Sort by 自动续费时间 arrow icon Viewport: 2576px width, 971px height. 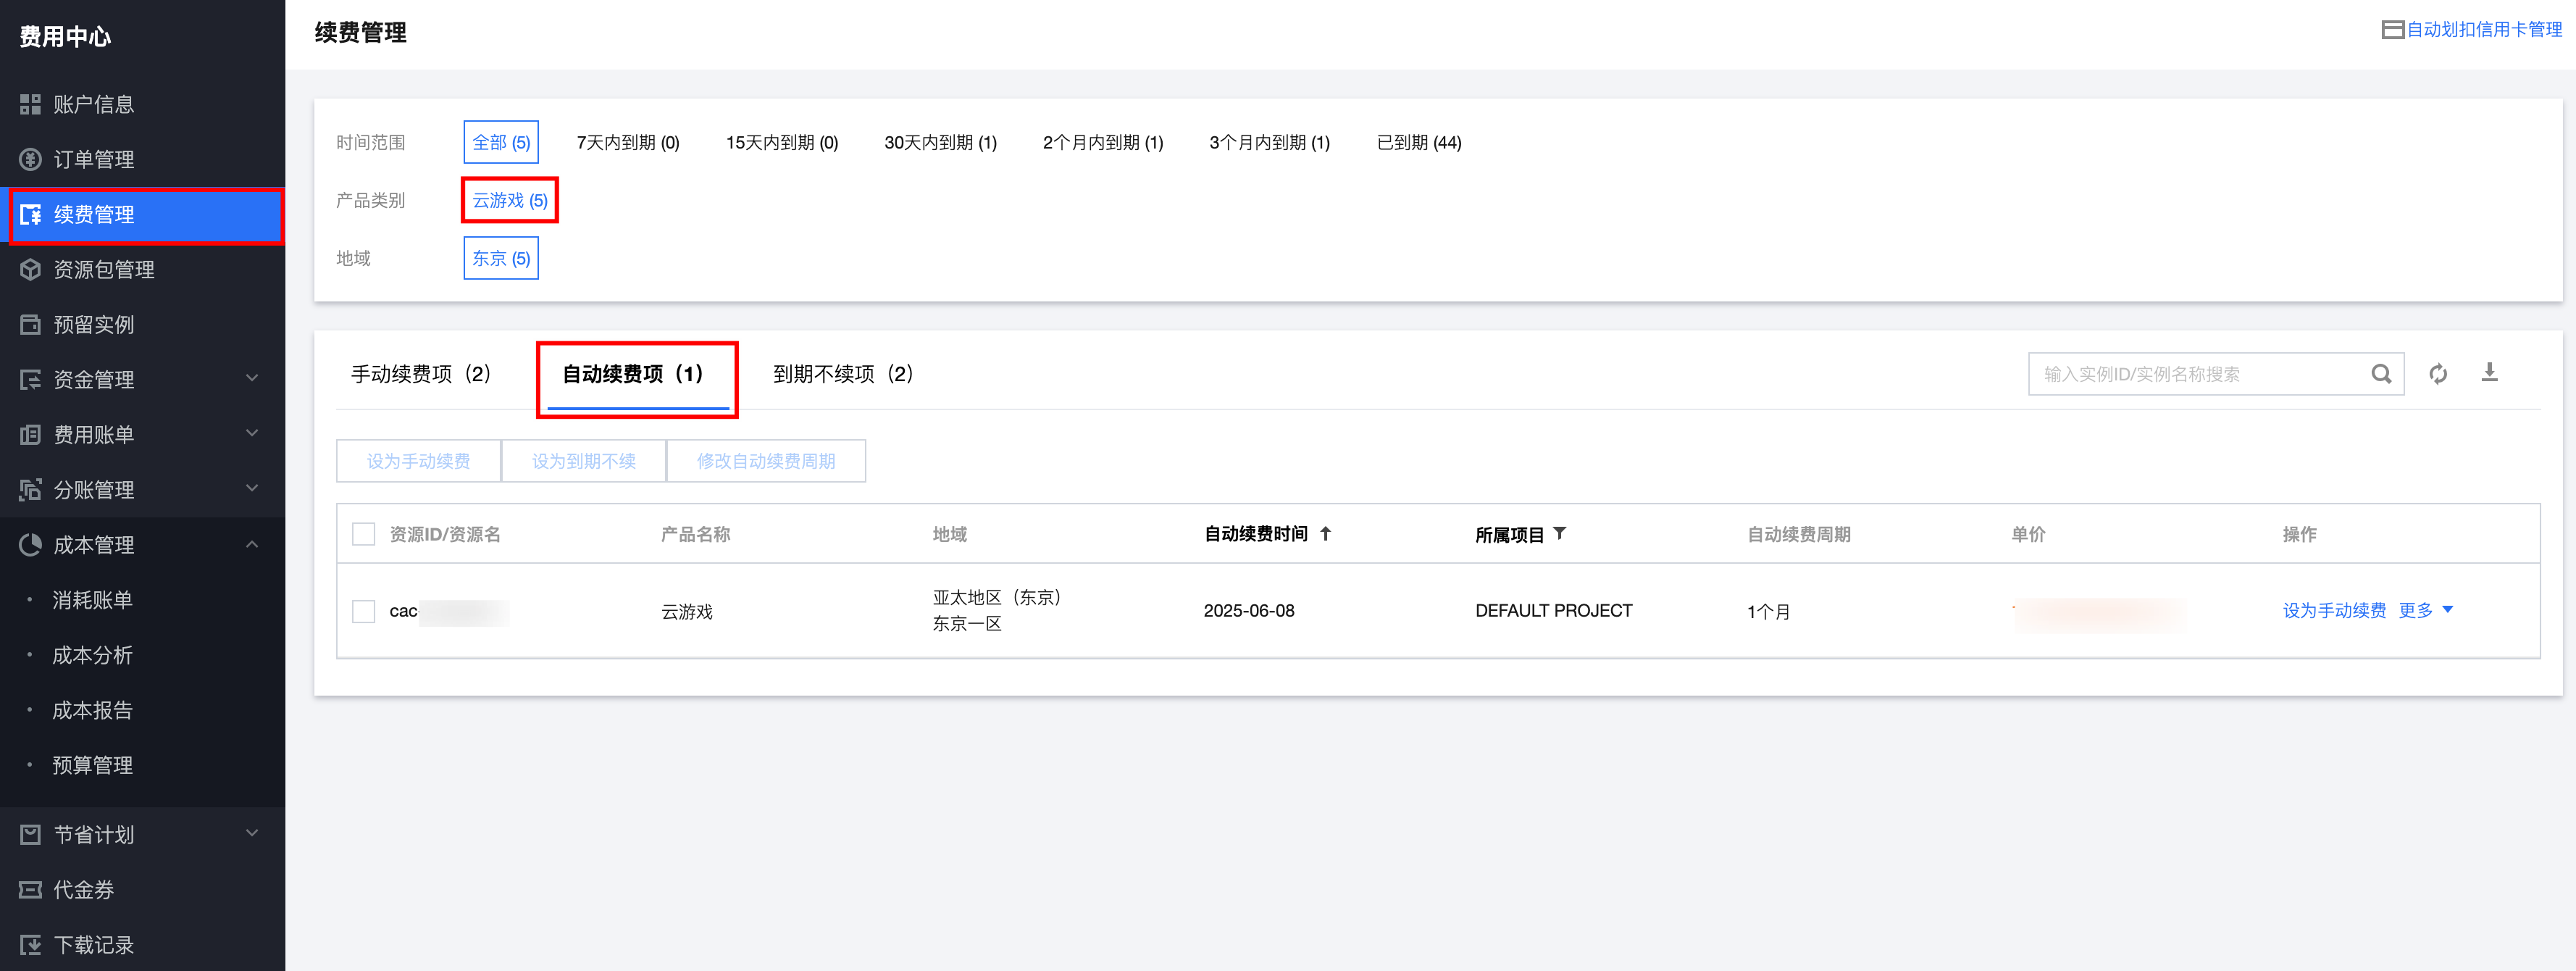[1326, 534]
